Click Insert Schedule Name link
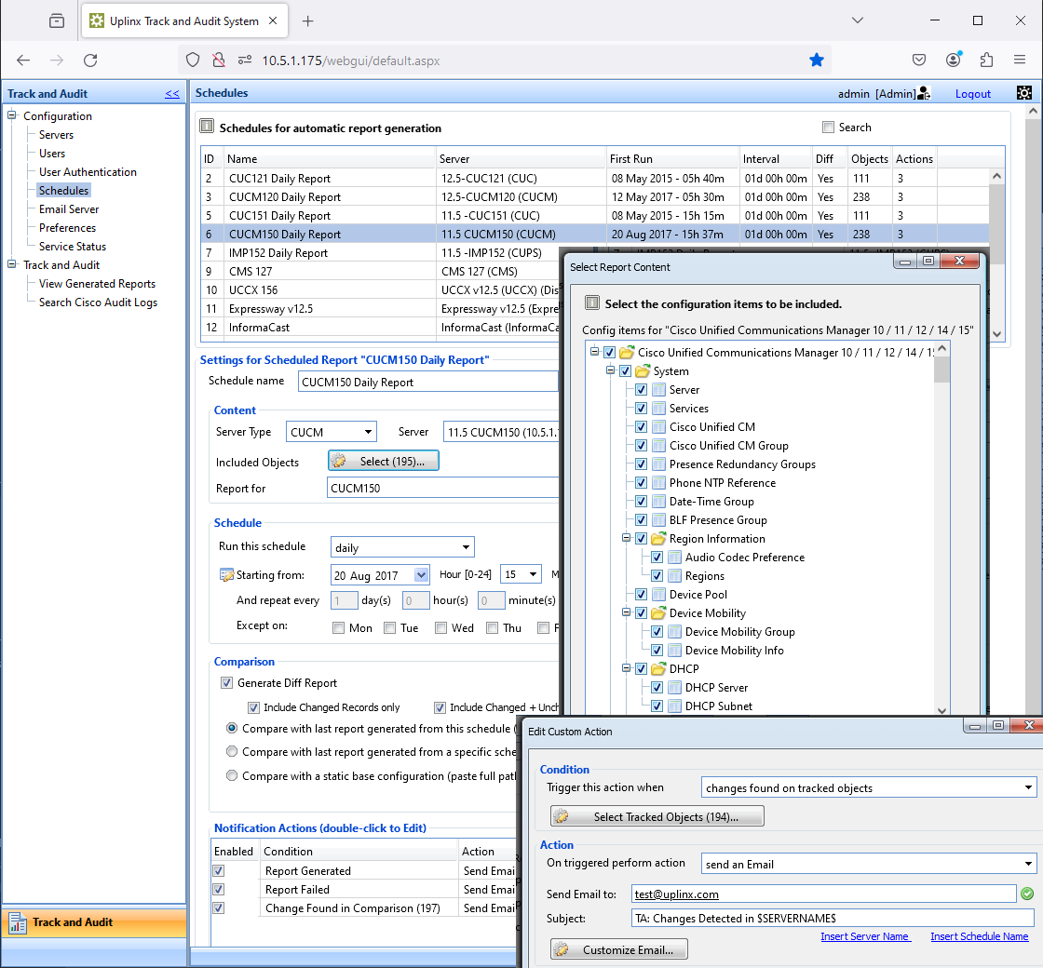The width and height of the screenshot is (1043, 968). (x=979, y=936)
